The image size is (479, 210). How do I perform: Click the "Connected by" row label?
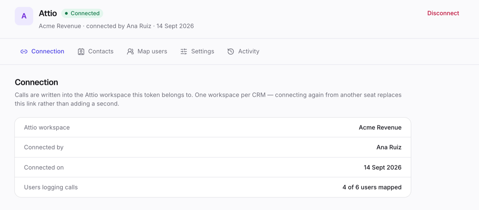point(44,147)
